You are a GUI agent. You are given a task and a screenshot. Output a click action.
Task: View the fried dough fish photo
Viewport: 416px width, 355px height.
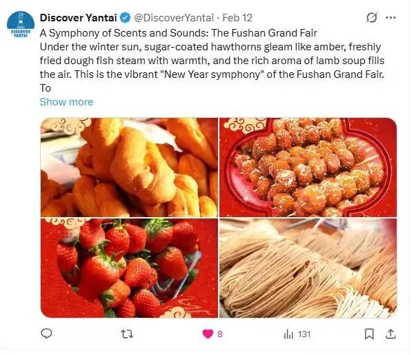pos(129,168)
